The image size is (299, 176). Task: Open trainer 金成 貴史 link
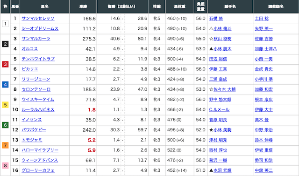pyautogui.click(x=263, y=69)
